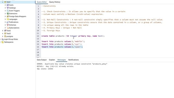Click the Primary Keys comment line

pos(62,28)
